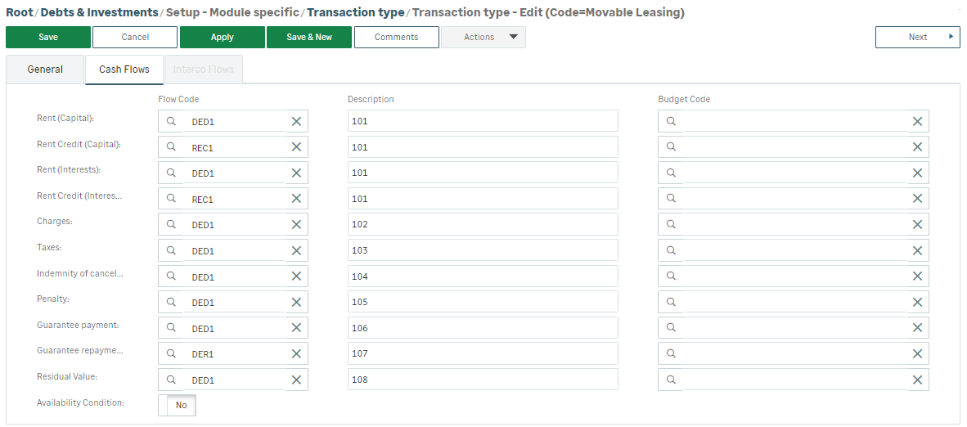Search flow code for Guarantee payment row

click(x=172, y=328)
